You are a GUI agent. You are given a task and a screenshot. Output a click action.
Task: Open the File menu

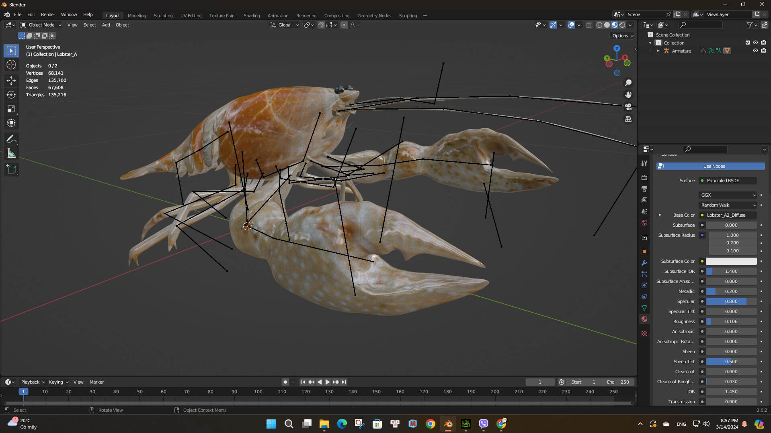18,14
